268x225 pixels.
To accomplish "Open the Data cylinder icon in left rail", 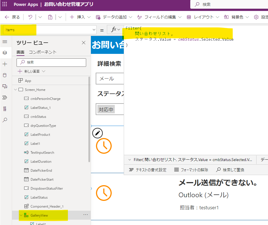I will (x=5, y=75).
